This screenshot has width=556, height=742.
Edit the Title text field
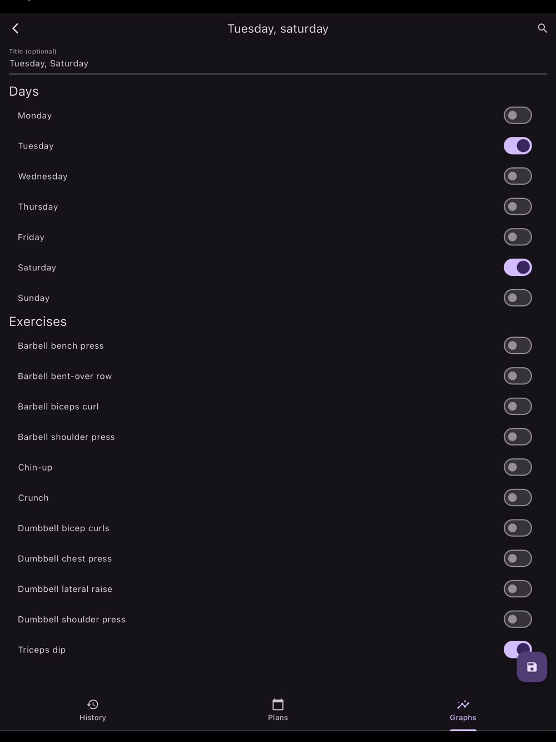[278, 63]
